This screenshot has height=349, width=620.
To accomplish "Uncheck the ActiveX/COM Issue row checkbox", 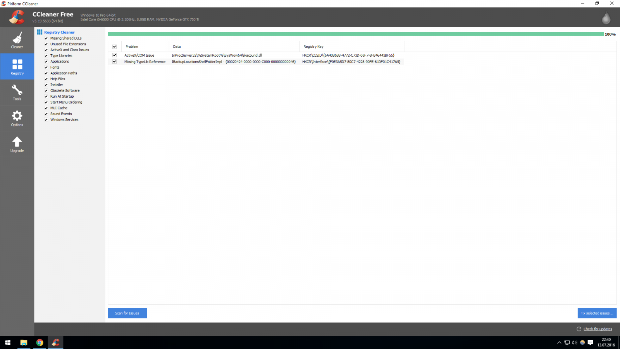I will pos(114,55).
